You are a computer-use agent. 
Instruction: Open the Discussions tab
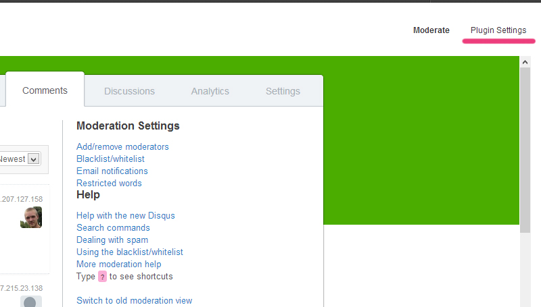129,91
